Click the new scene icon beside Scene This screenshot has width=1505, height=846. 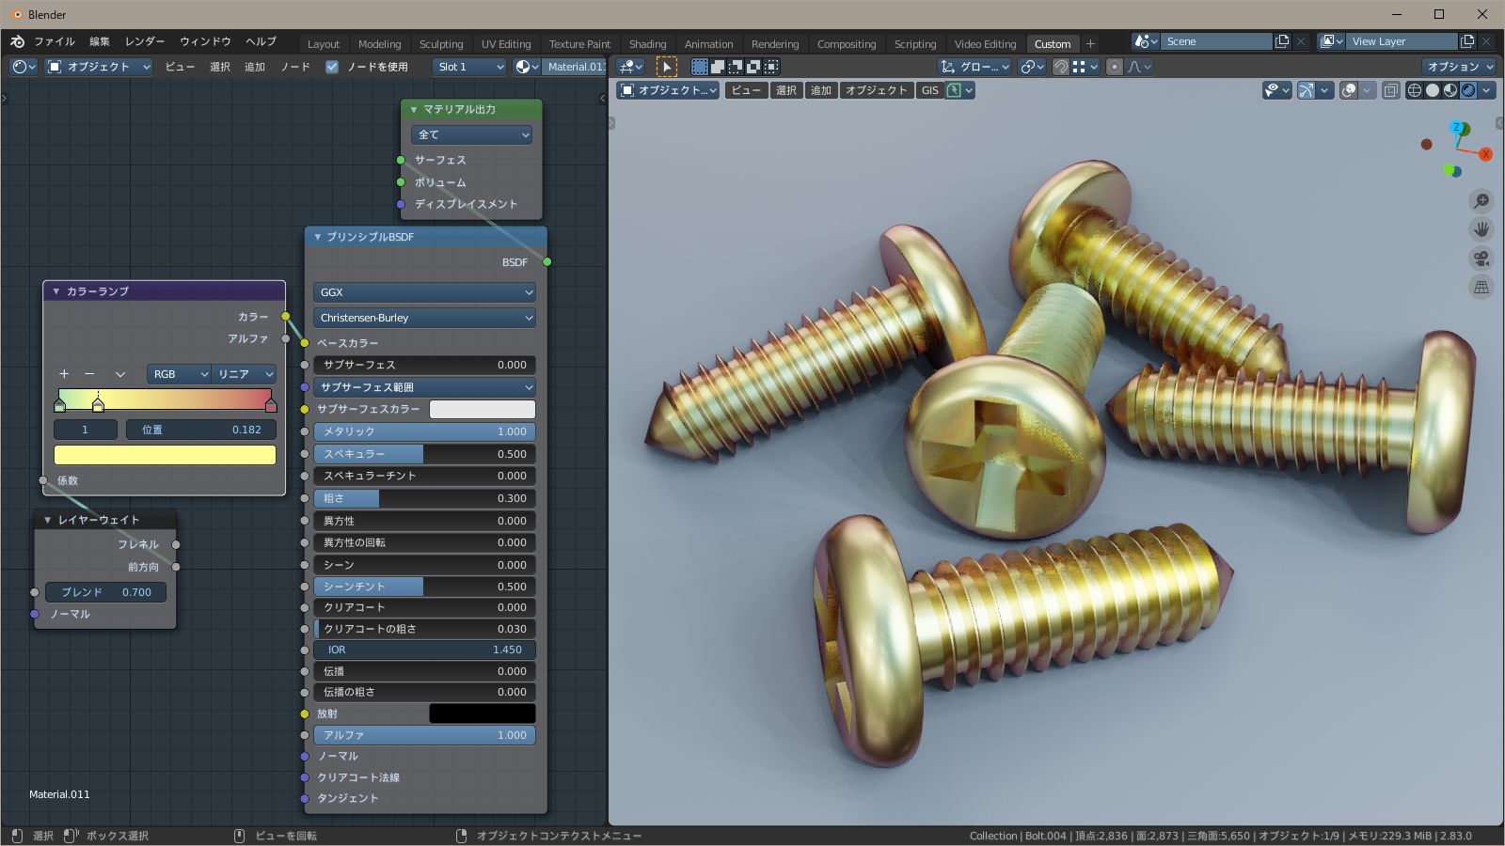pyautogui.click(x=1282, y=41)
